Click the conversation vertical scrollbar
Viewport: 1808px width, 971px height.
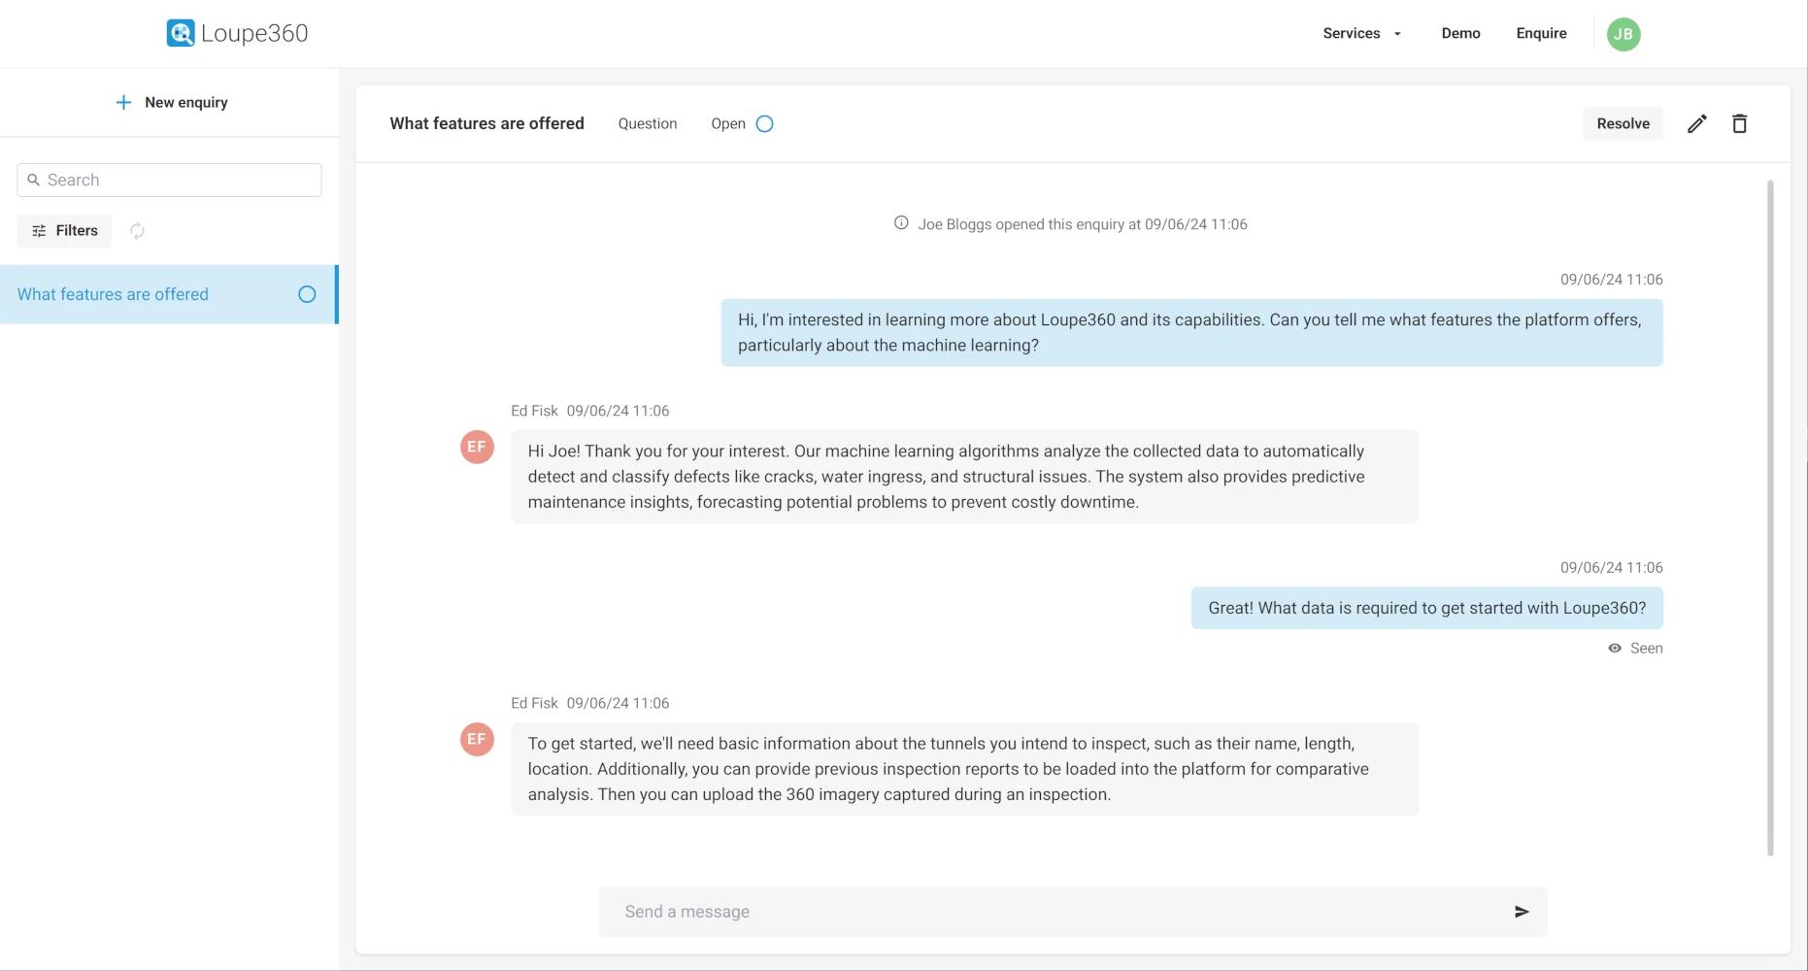(x=1770, y=518)
